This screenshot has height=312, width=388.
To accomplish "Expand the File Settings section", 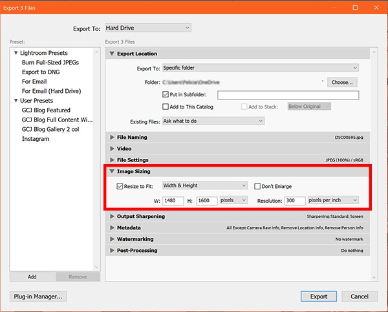I will tap(112, 160).
